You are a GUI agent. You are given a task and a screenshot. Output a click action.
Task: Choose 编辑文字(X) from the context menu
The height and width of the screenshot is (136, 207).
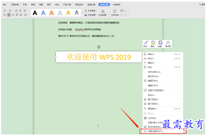(x=163, y=86)
